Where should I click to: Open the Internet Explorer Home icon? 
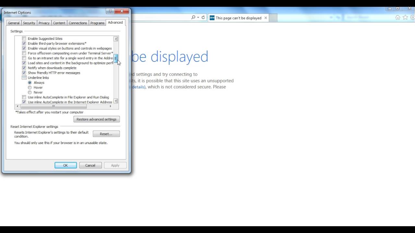398,17
